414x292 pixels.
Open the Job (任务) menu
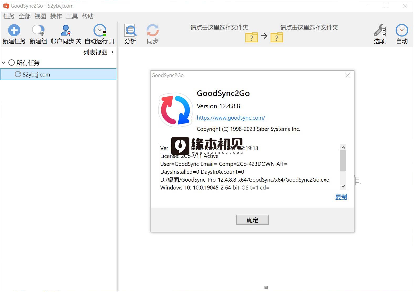pos(9,16)
